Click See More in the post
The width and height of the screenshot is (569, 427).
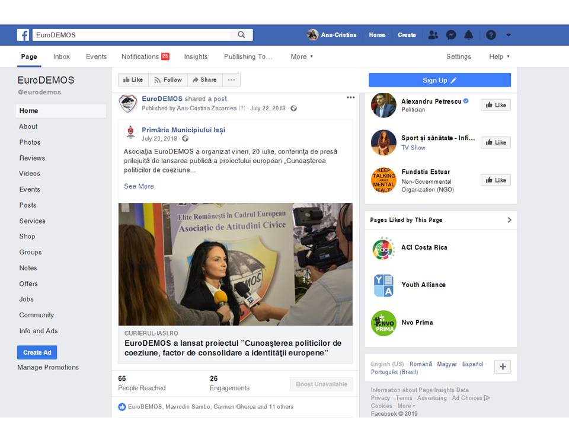[x=139, y=186]
